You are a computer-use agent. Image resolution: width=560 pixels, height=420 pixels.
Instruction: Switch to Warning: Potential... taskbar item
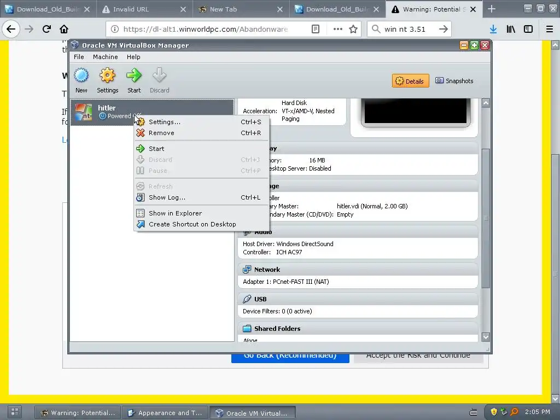pyautogui.click(x=78, y=412)
